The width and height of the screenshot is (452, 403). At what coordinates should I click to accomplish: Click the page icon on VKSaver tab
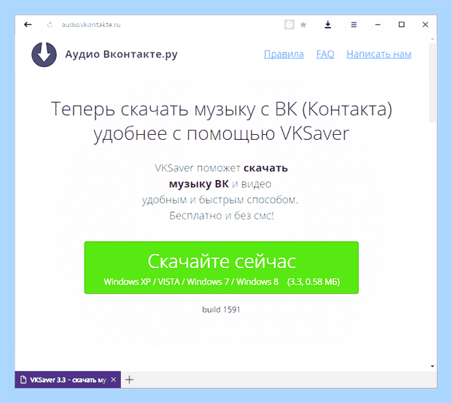click(23, 380)
